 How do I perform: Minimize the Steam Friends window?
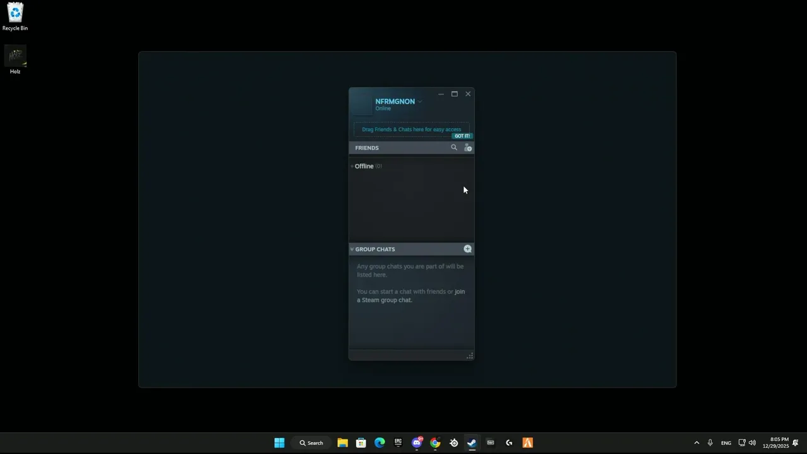(x=441, y=94)
